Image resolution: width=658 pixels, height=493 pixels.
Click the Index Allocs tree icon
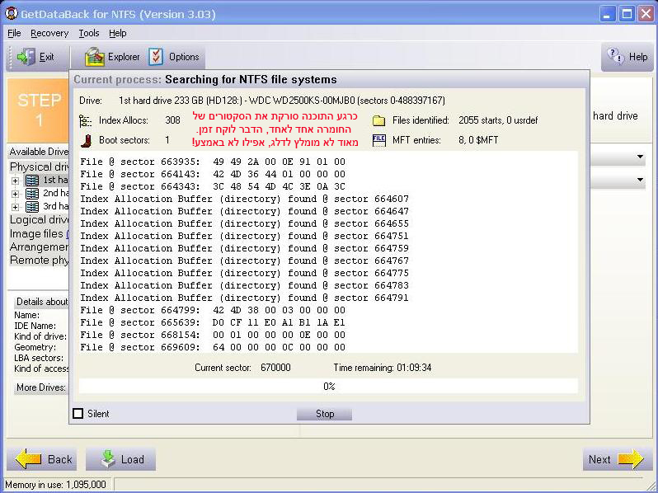[x=85, y=120]
